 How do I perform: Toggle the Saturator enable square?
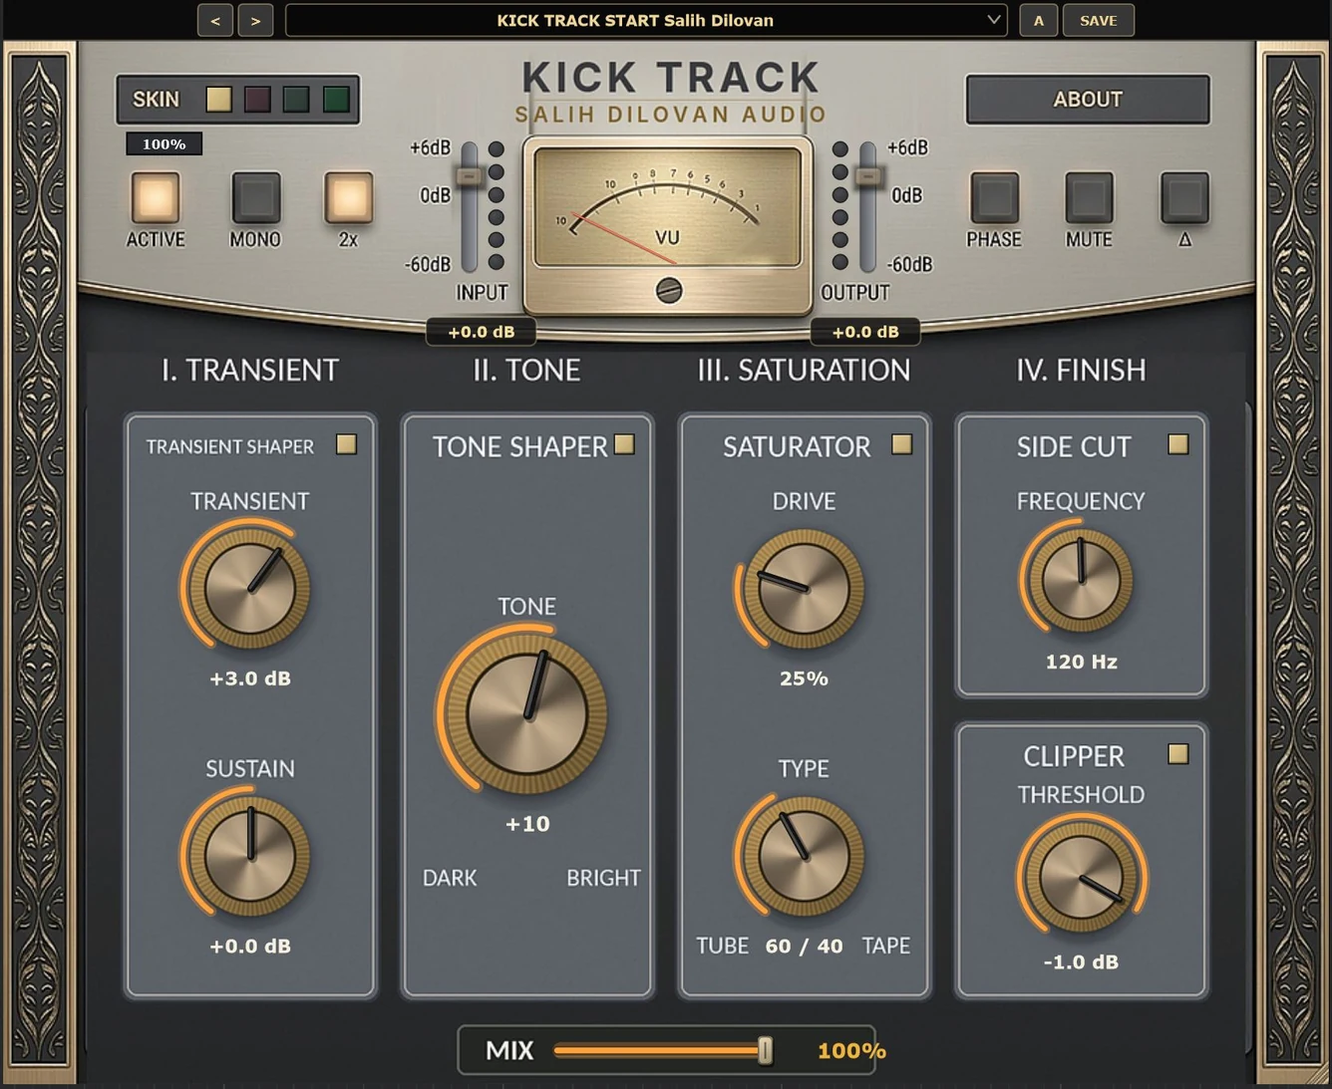coord(901,444)
